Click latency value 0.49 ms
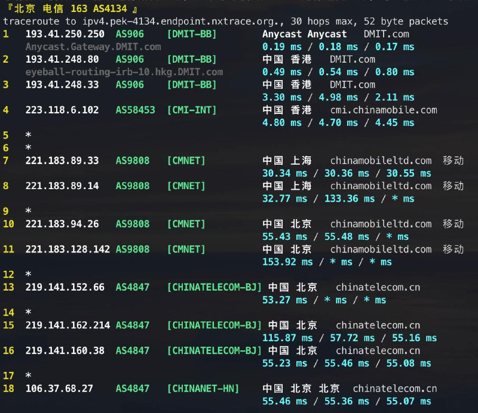The width and height of the screenshot is (478, 413). (282, 72)
